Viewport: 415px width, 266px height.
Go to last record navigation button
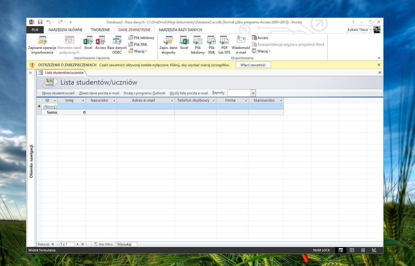tap(83, 244)
